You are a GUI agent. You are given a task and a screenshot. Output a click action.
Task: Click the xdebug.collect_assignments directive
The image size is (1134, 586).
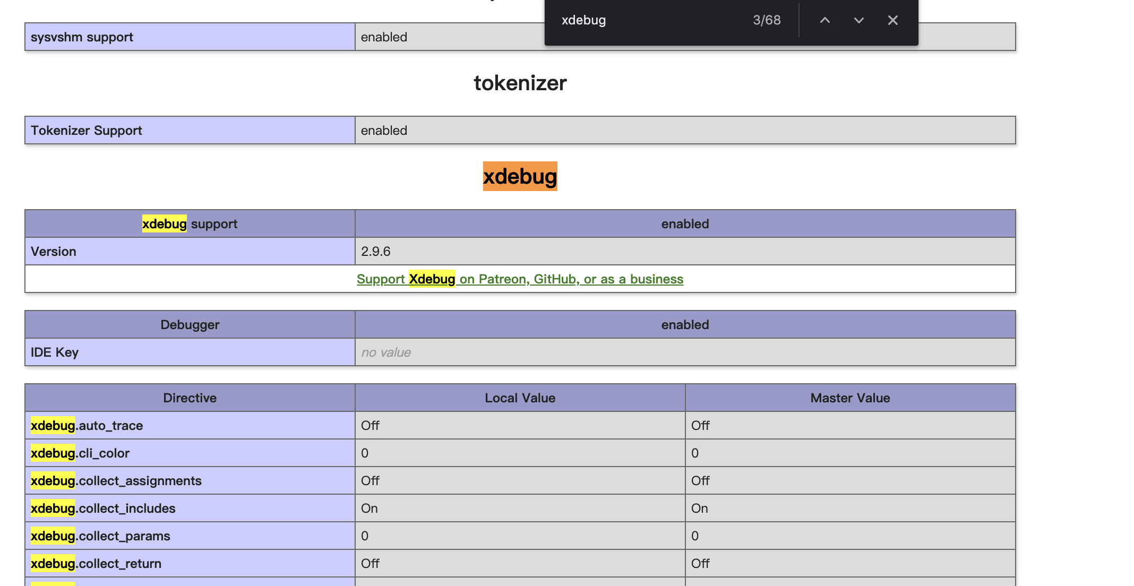pos(190,481)
